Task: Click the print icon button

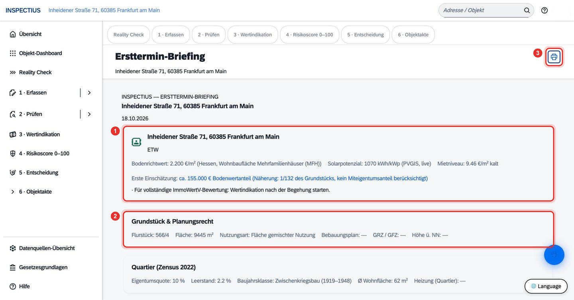Action: tap(554, 57)
